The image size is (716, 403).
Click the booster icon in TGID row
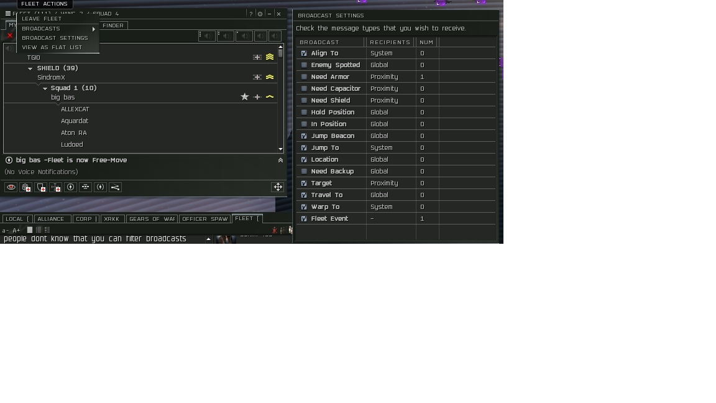[257, 58]
